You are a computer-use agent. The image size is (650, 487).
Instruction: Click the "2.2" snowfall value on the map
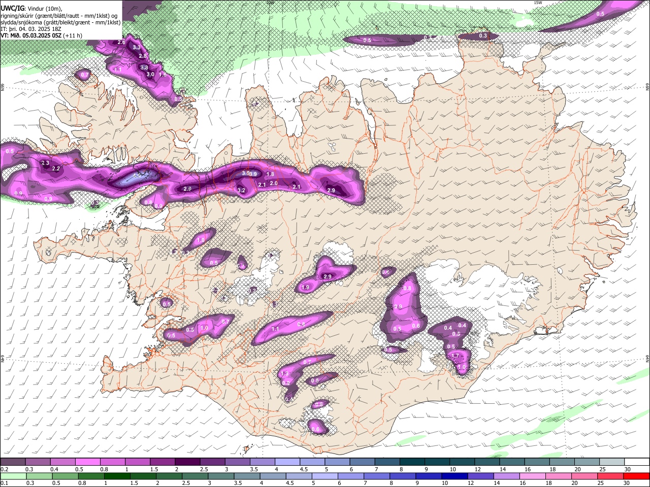(56, 169)
